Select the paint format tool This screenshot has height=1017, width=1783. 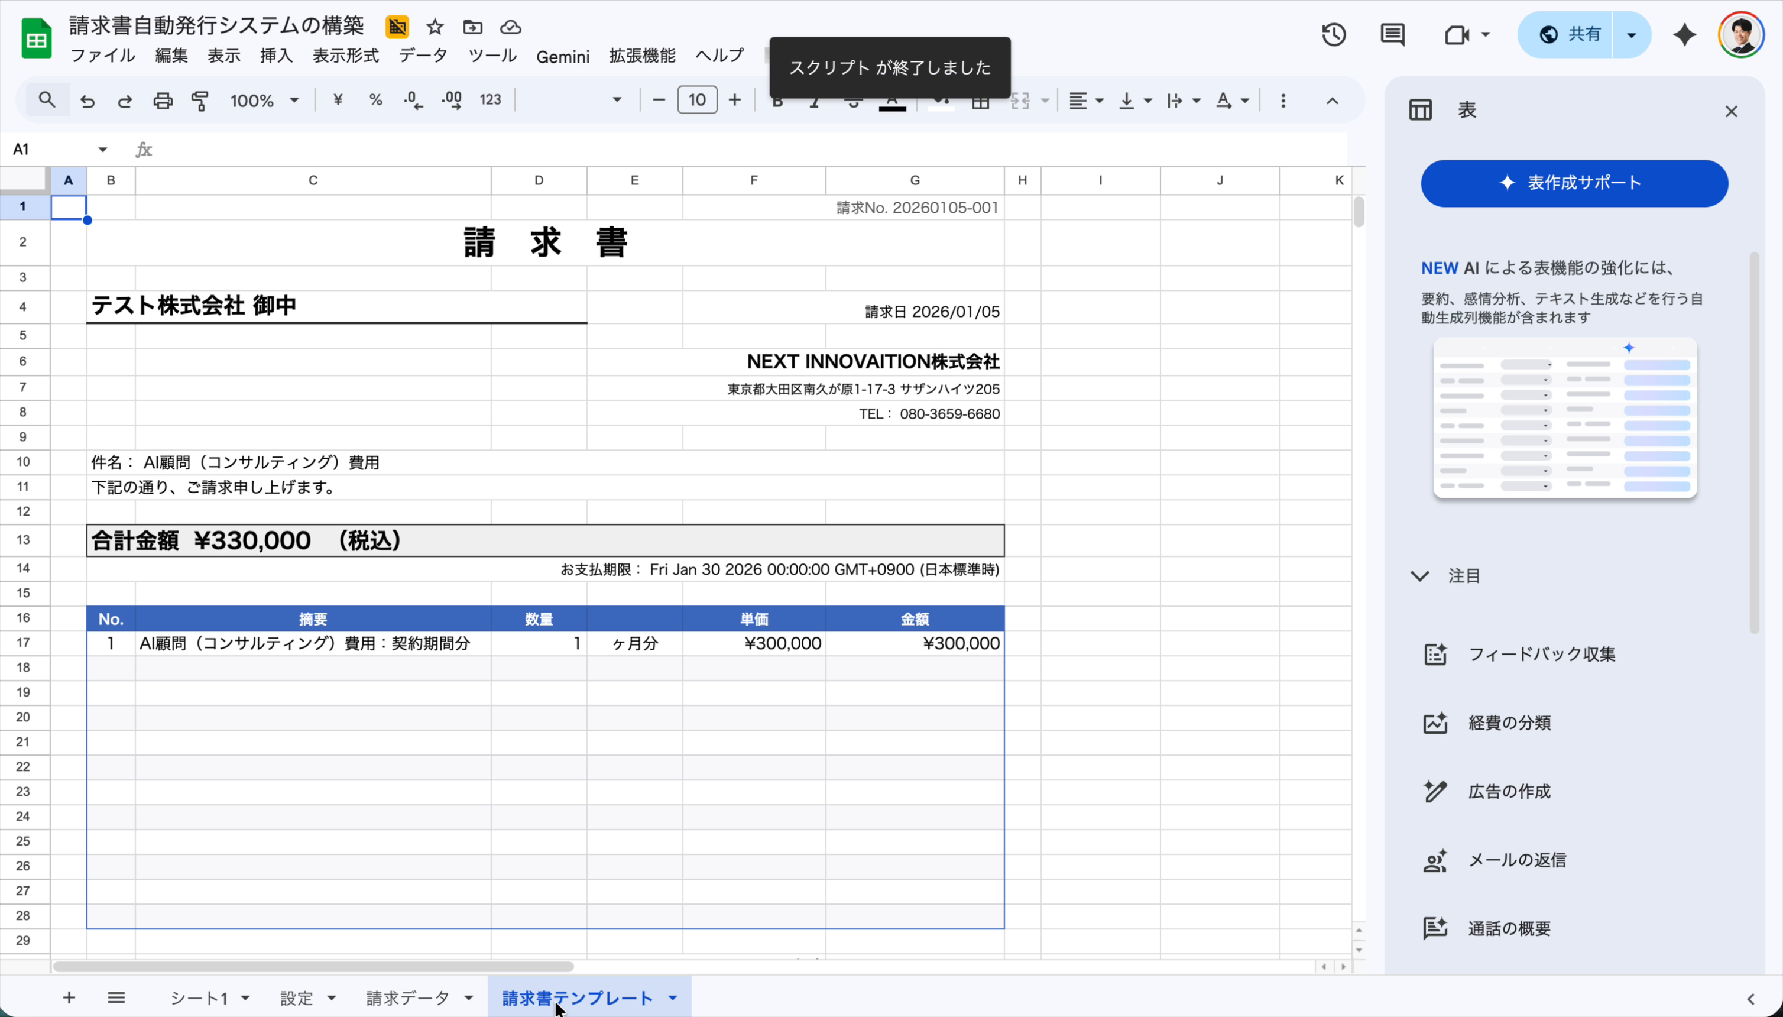tap(200, 100)
